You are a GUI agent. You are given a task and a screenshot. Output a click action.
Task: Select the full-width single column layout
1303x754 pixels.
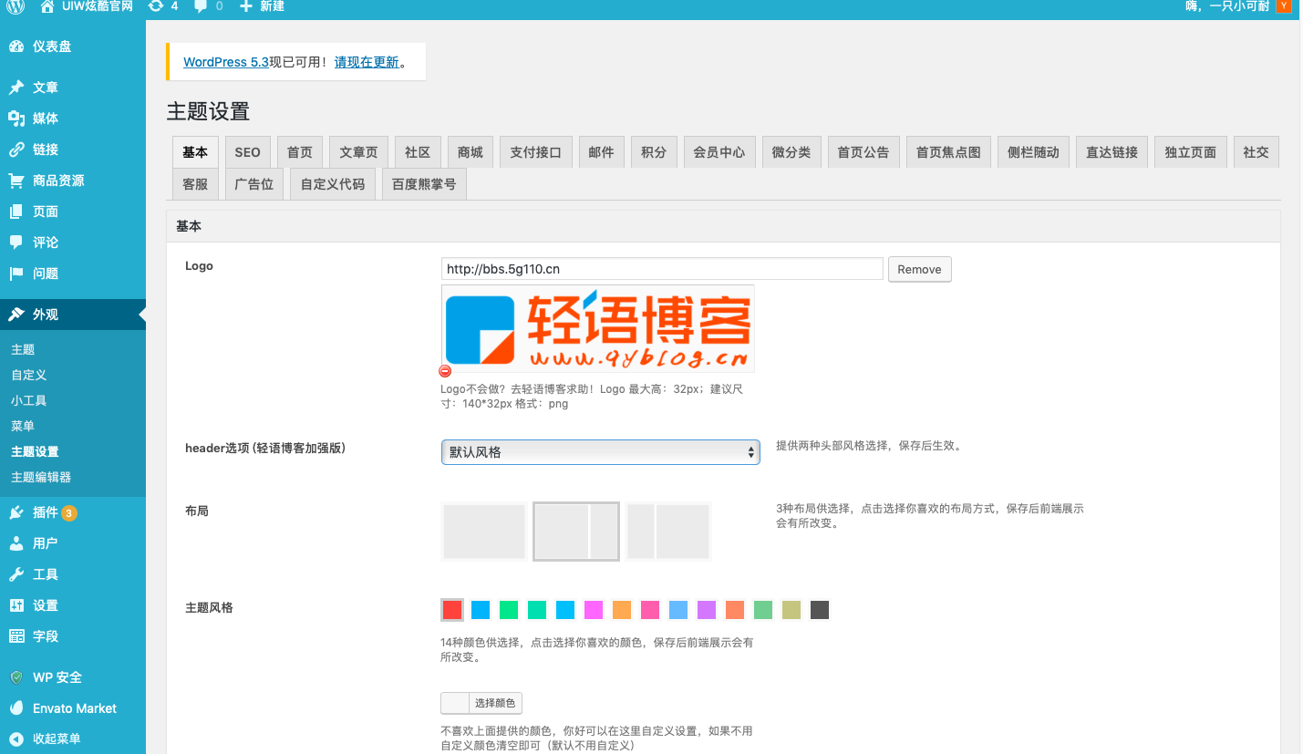click(484, 532)
